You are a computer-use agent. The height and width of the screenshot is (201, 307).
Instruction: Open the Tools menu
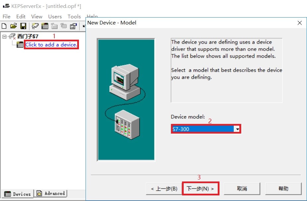click(74, 17)
